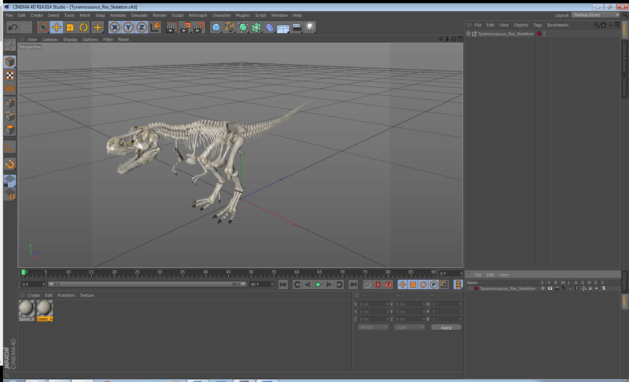Viewport: 629px width, 382px height.
Task: Toggle parameter keyframe recording P icon
Action: (434, 284)
